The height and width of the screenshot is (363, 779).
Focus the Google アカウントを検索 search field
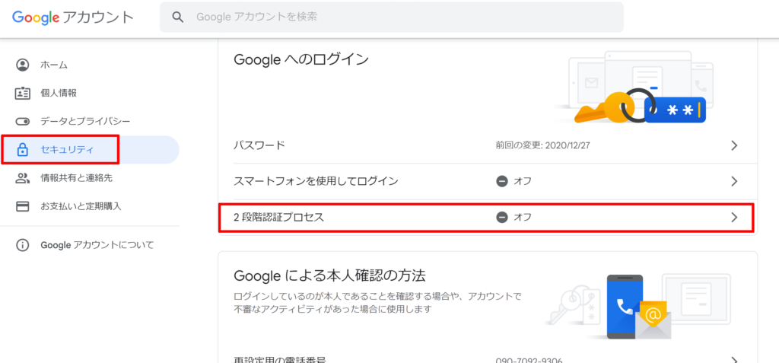point(396,17)
